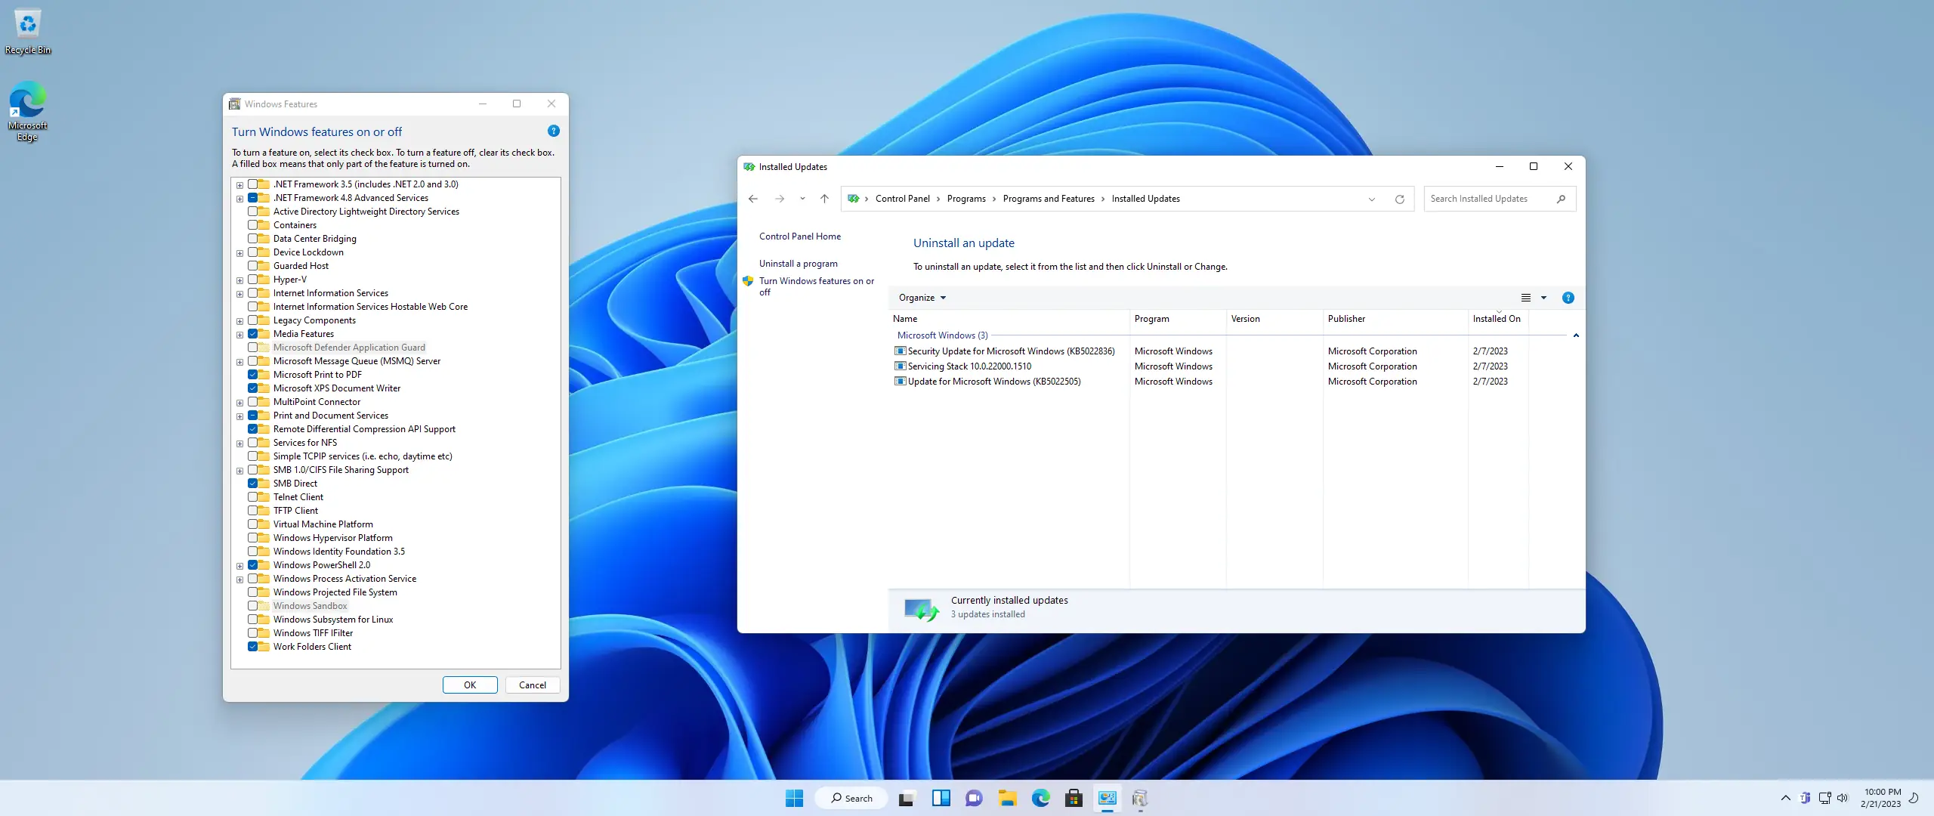The image size is (1934, 816).
Task: Enable the Telnet Client checkbox
Action: [253, 497]
